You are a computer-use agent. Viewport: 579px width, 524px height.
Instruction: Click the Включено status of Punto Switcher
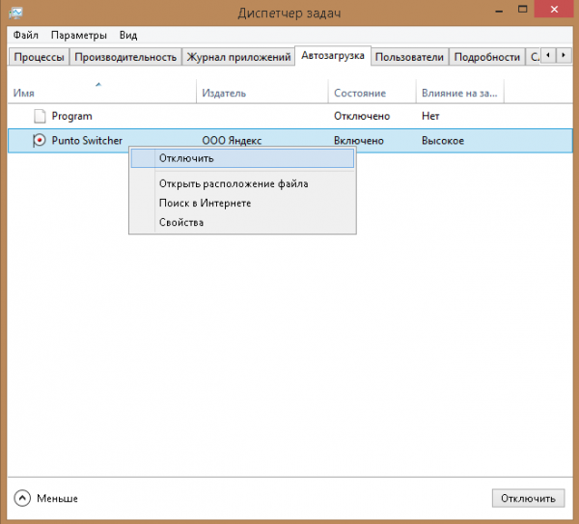359,141
